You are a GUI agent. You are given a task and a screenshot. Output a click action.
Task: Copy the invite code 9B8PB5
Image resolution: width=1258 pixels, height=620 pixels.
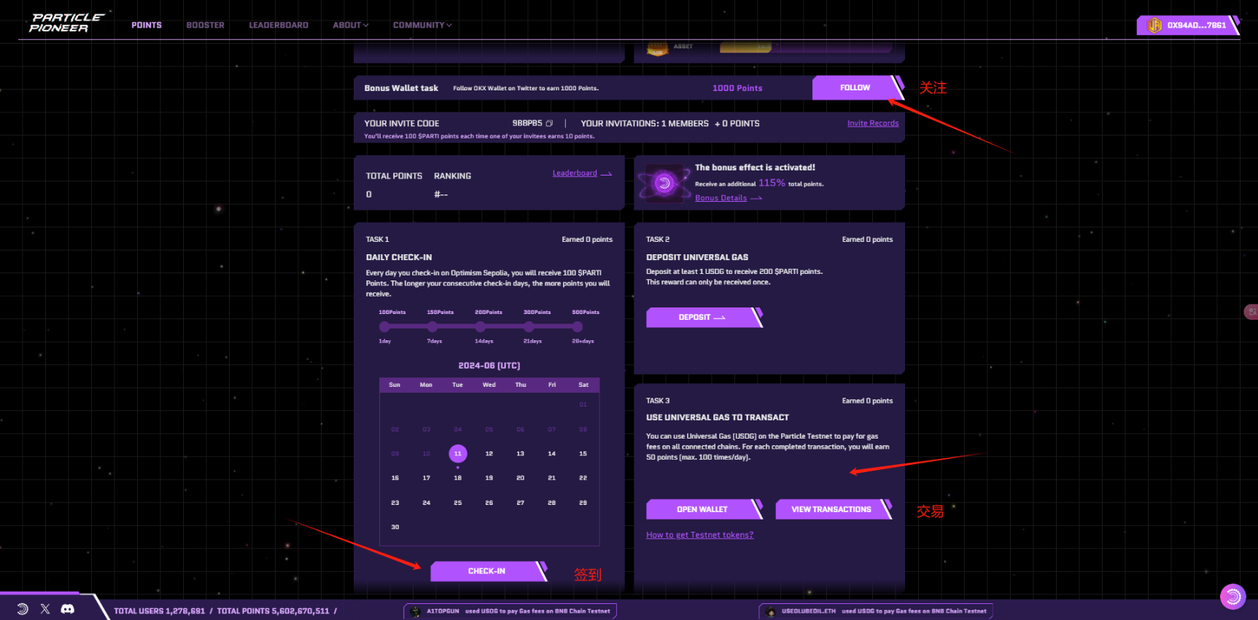[549, 123]
